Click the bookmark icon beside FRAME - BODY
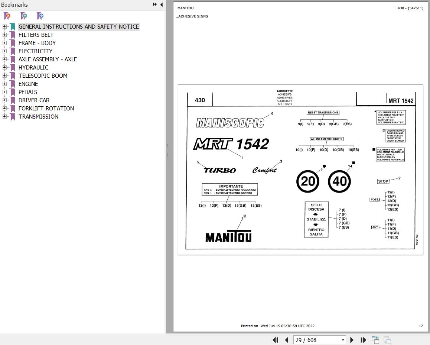 pyautogui.click(x=13, y=43)
